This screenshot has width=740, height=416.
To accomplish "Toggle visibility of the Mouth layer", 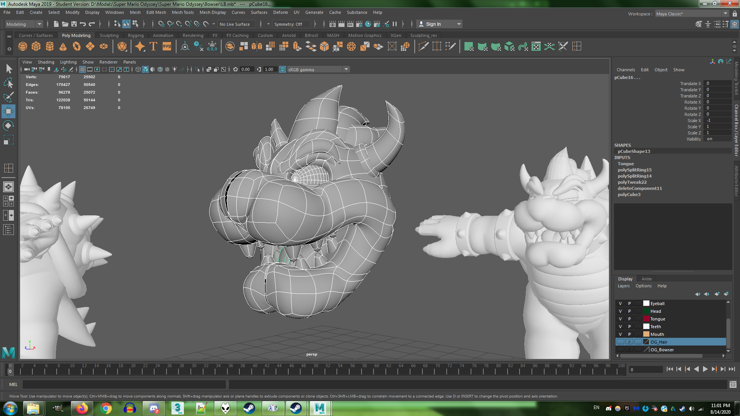I will 620,334.
